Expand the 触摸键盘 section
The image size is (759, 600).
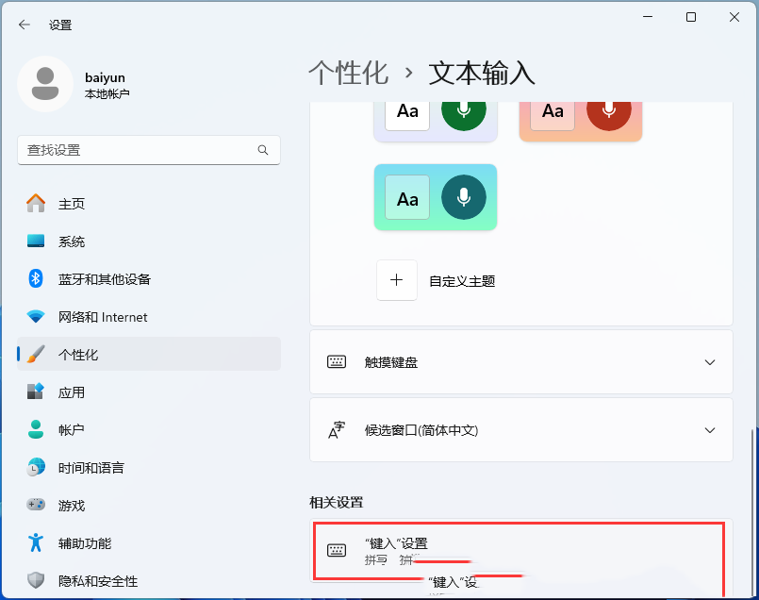(521, 362)
